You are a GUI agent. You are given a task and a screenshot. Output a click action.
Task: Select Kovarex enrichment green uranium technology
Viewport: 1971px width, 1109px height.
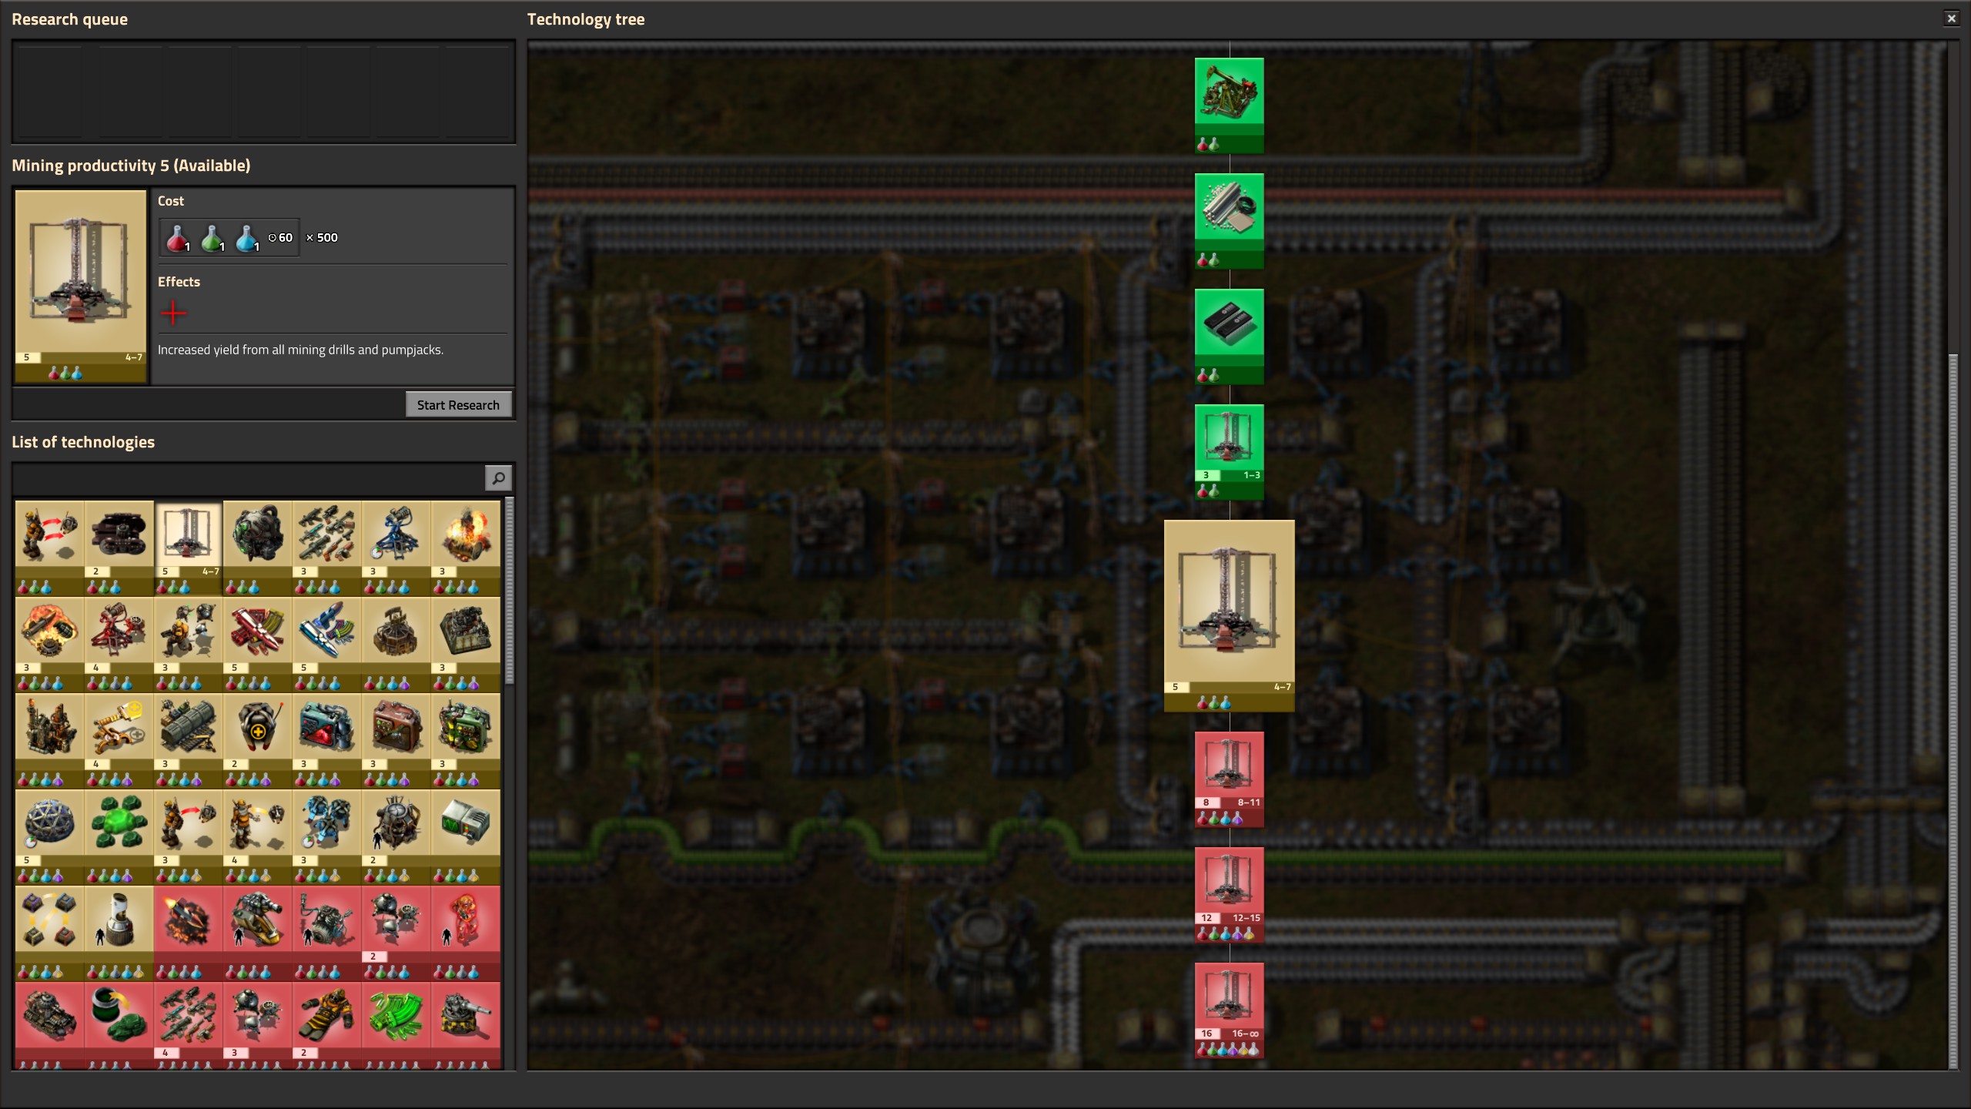click(119, 837)
